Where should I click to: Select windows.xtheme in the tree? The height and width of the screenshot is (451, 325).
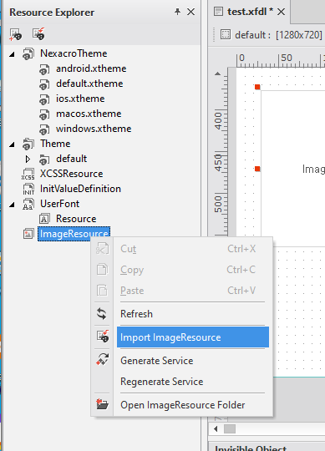click(x=94, y=129)
